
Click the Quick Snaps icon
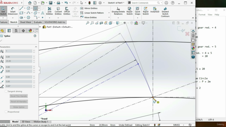click(x=137, y=9)
